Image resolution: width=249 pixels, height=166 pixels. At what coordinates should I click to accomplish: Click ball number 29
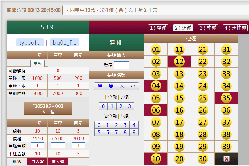point(203,147)
